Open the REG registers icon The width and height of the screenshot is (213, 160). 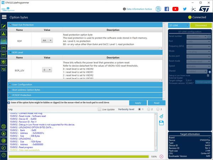pos(4,69)
